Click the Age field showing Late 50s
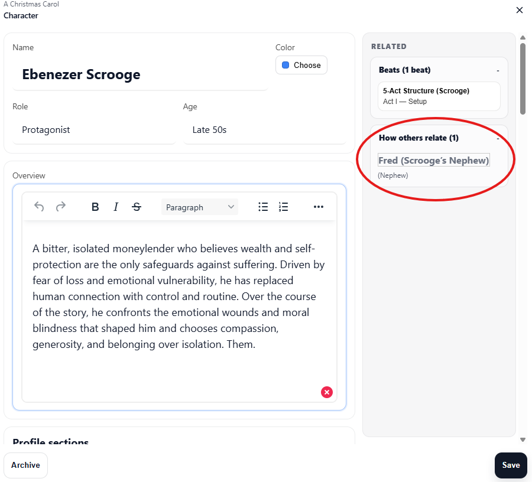 pyautogui.click(x=264, y=130)
